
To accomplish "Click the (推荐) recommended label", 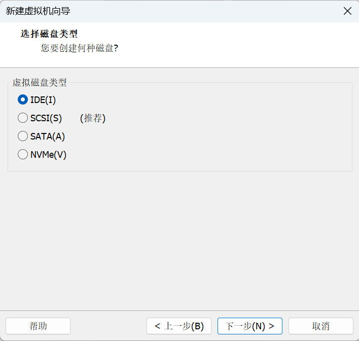I will (93, 118).
